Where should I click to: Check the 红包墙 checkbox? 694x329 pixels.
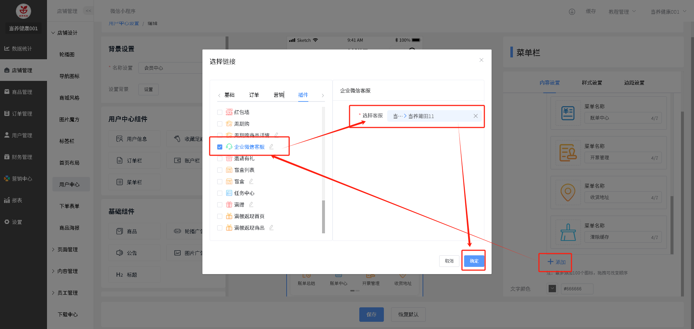tap(220, 112)
